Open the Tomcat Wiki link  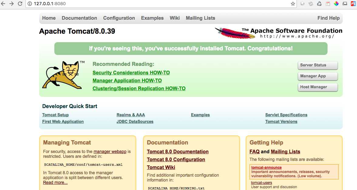click(161, 167)
